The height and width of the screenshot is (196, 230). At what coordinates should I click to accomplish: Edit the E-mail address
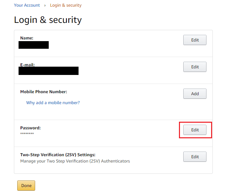tap(195, 67)
